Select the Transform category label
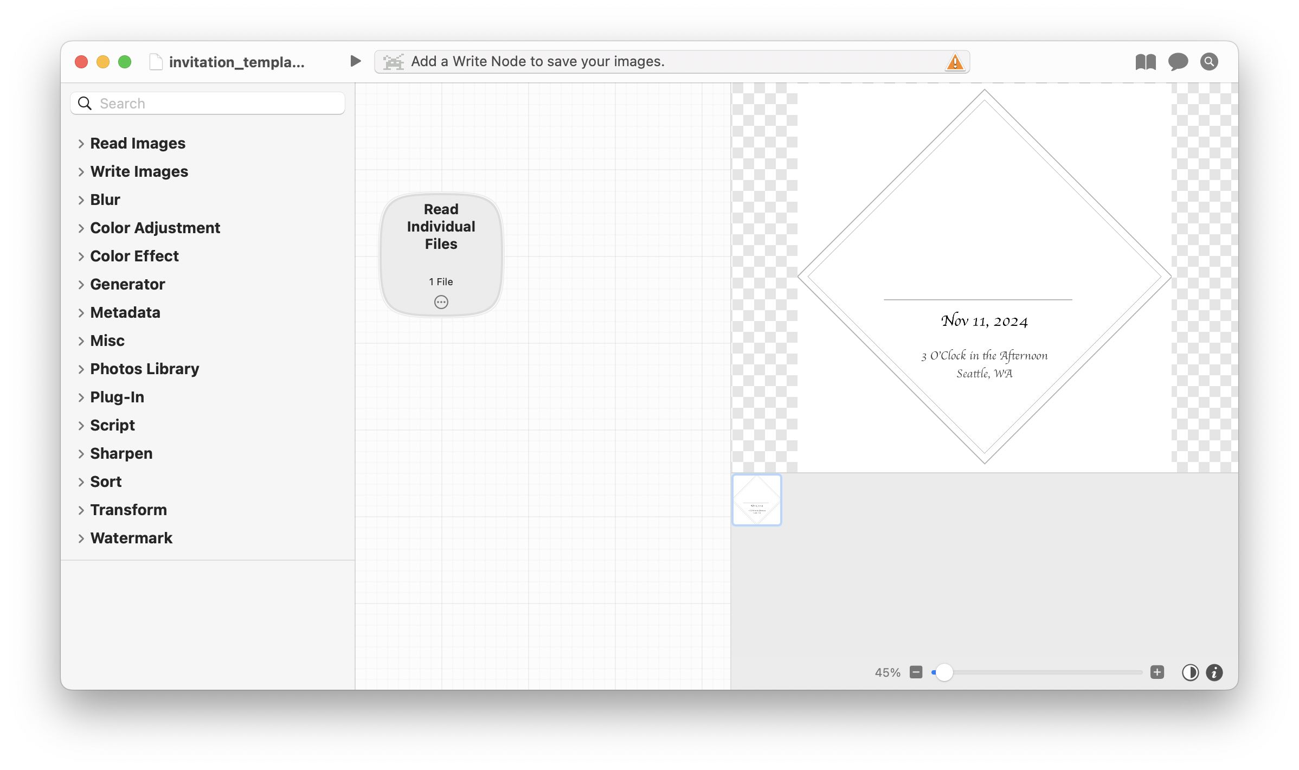 (128, 510)
